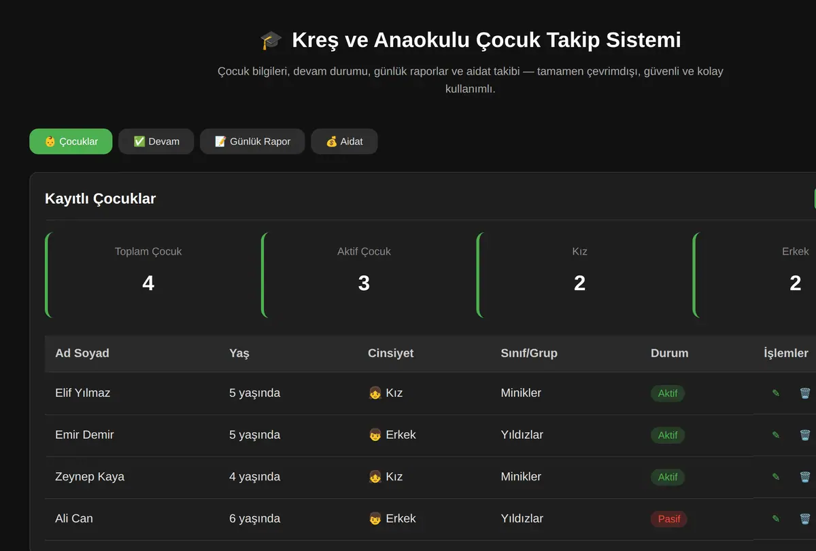
Task: Click the İşlemler column header
Action: (x=786, y=353)
